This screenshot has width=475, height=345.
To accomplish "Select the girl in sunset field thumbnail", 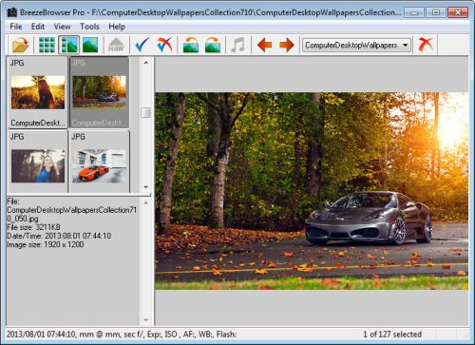I will click(38, 92).
